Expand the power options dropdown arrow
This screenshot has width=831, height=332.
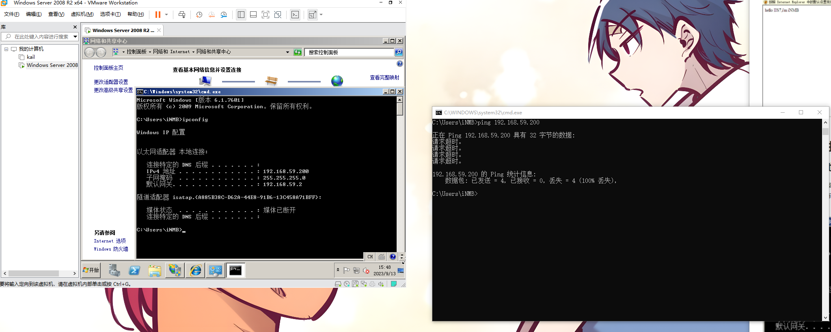pyautogui.click(x=166, y=15)
